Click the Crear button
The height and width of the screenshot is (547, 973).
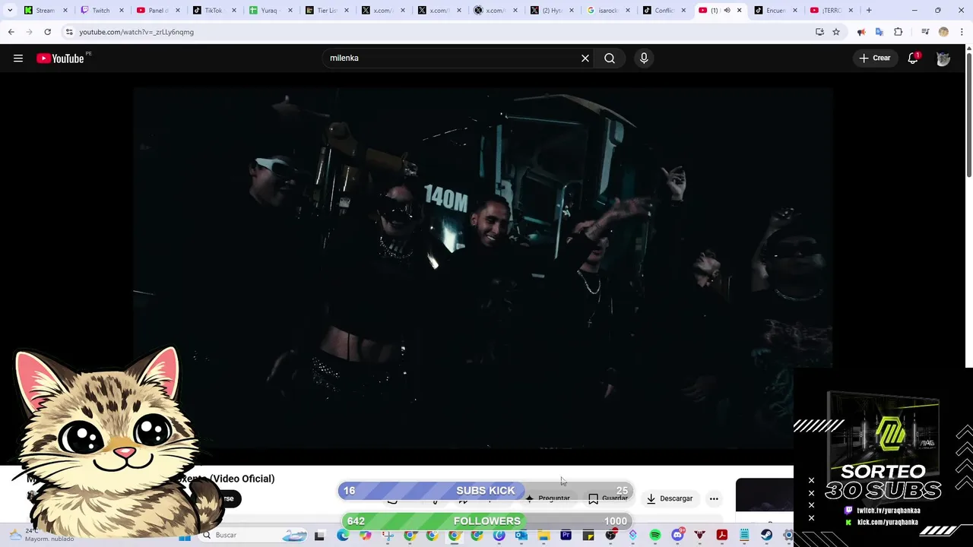pos(874,58)
